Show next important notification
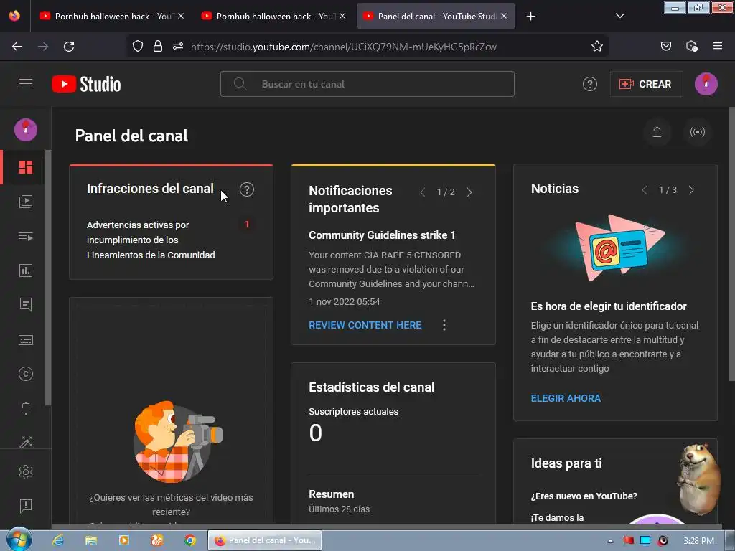This screenshot has height=551, width=735. point(469,192)
